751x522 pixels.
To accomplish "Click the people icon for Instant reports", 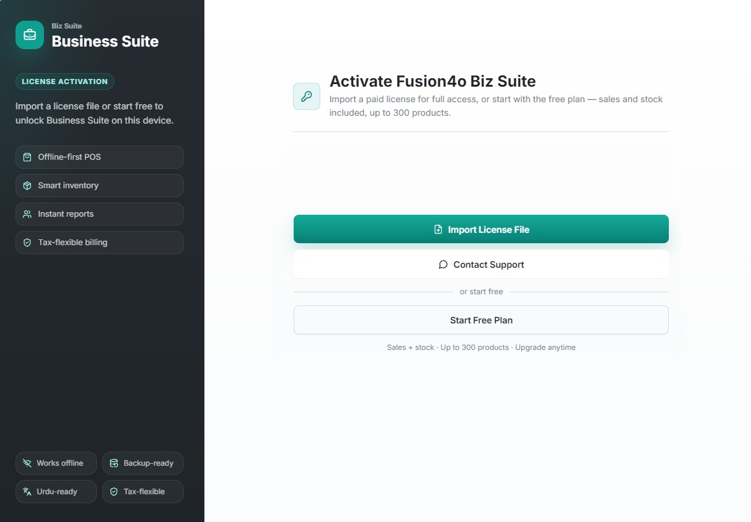I will [x=27, y=214].
